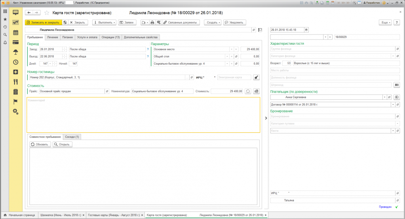The height and width of the screenshot is (219, 405).
Task: Add guest card to favorites star
Action: point(47,13)
